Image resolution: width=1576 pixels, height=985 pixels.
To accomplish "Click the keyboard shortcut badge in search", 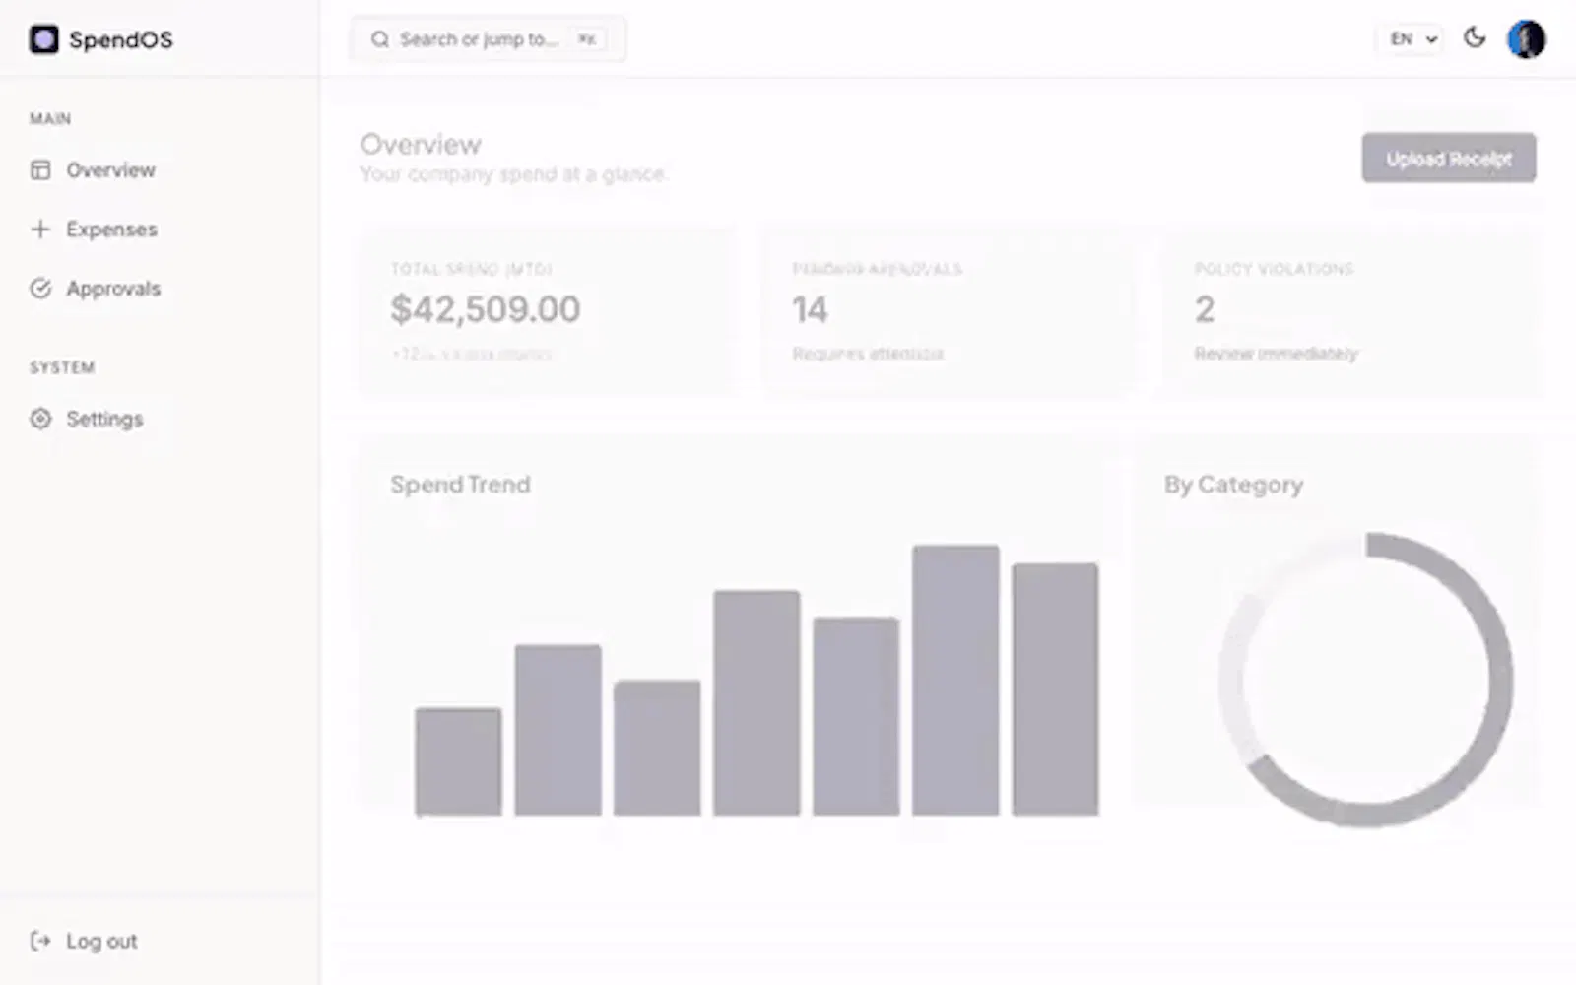I will pyautogui.click(x=587, y=39).
